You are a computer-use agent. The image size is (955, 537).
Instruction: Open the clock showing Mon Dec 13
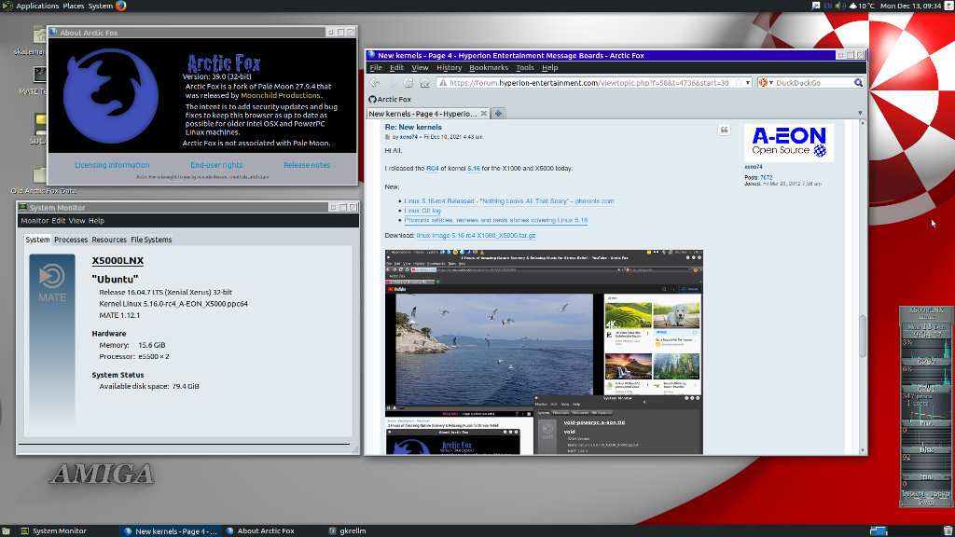coord(910,7)
